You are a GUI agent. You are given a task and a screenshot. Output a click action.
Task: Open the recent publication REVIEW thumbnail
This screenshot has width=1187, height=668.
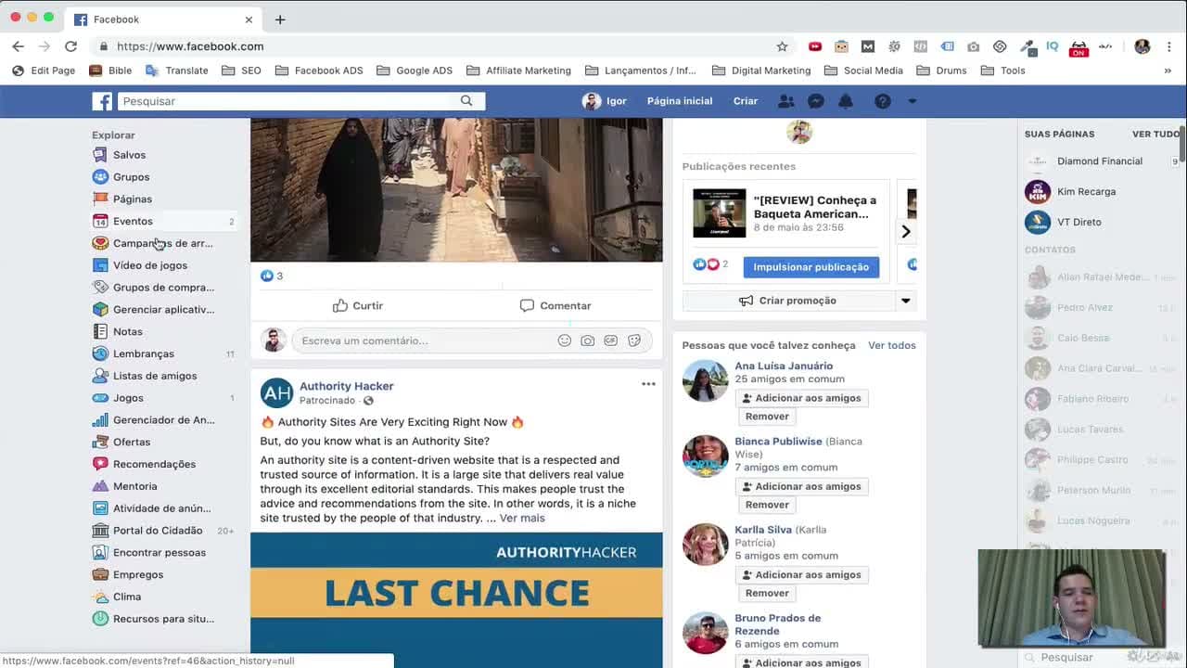tap(719, 213)
